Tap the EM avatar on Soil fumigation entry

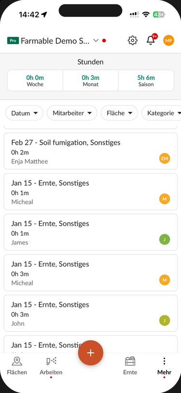tap(165, 158)
